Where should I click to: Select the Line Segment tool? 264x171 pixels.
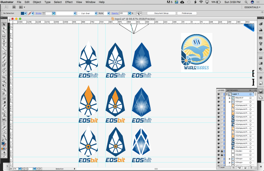pos(4,49)
